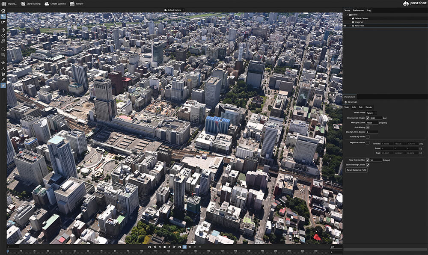Click the Create Camera icon
The height and width of the screenshot is (255, 428).
47,3
